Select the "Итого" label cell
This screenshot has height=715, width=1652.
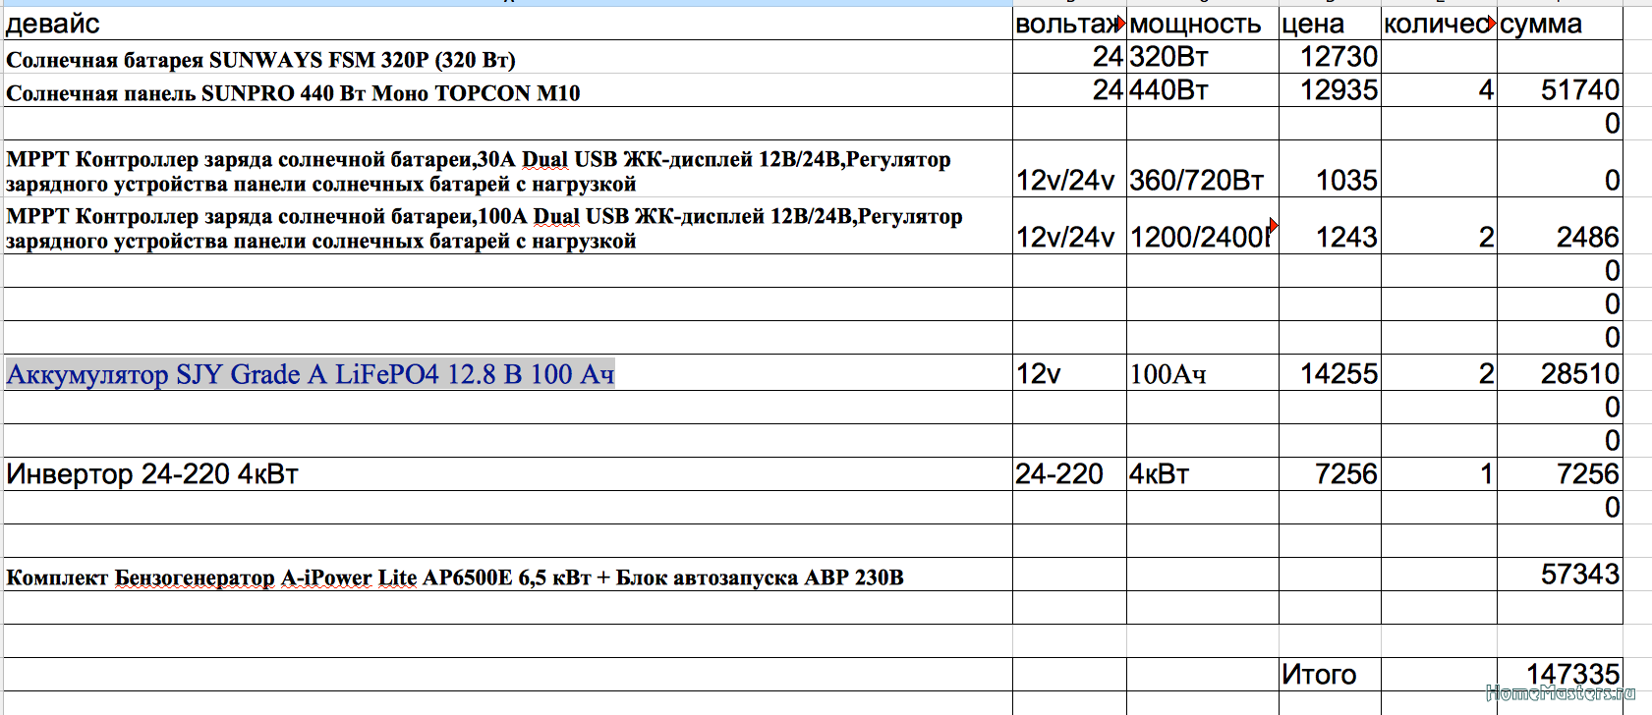1330,675
